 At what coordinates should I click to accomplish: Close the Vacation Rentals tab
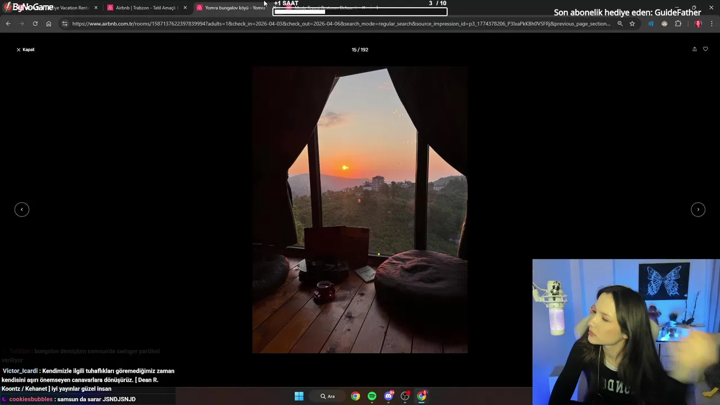[96, 8]
